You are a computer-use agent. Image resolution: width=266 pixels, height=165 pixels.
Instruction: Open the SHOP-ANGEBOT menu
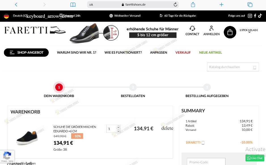tap(26, 52)
